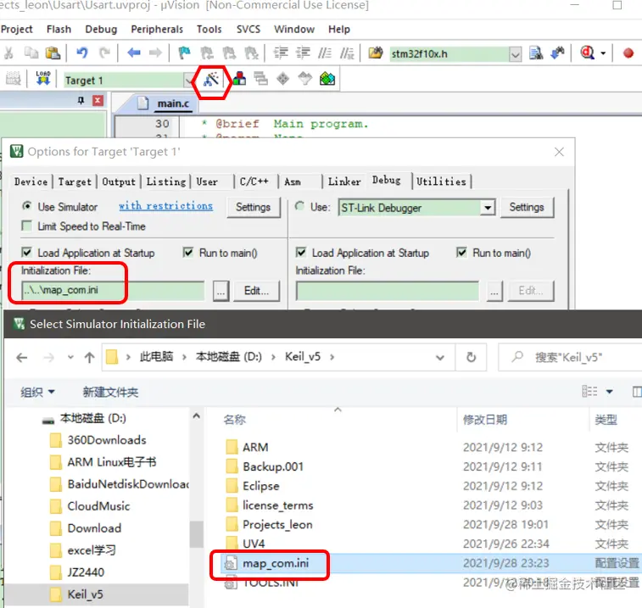The height and width of the screenshot is (608, 642).
Task: Click the Paste clipboard icon
Action: 53,53
